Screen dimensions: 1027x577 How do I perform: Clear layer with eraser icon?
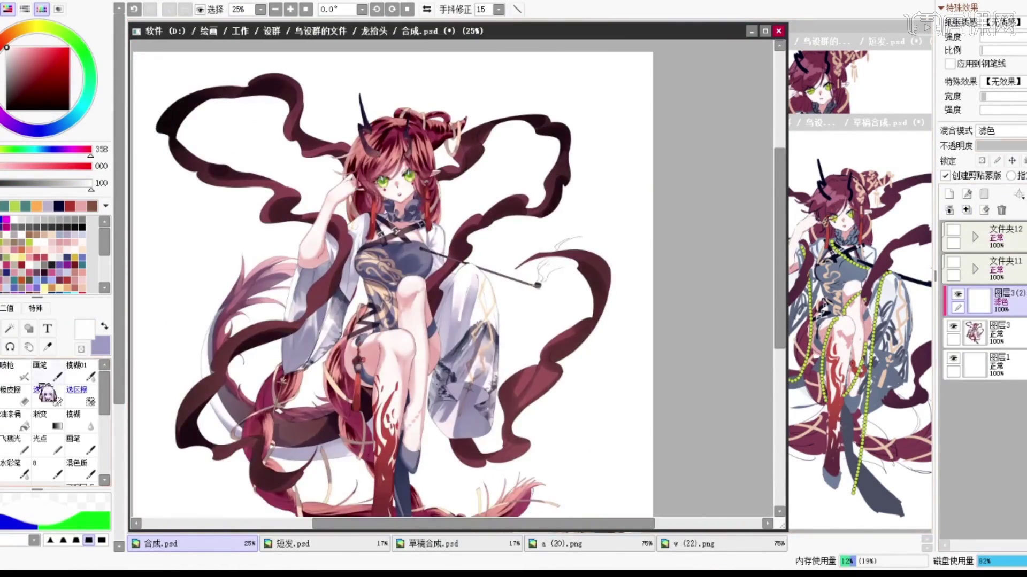(985, 210)
